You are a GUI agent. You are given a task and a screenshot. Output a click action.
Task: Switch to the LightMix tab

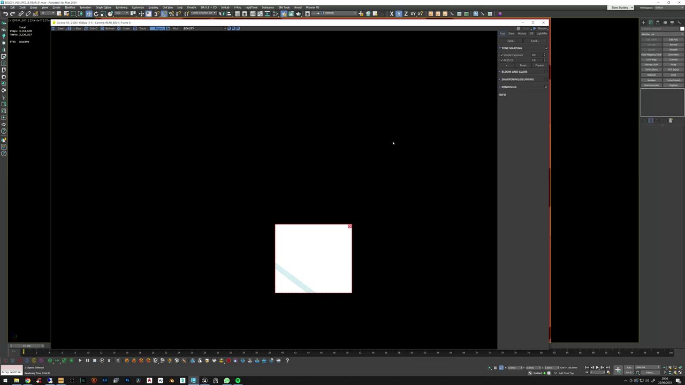542,34
